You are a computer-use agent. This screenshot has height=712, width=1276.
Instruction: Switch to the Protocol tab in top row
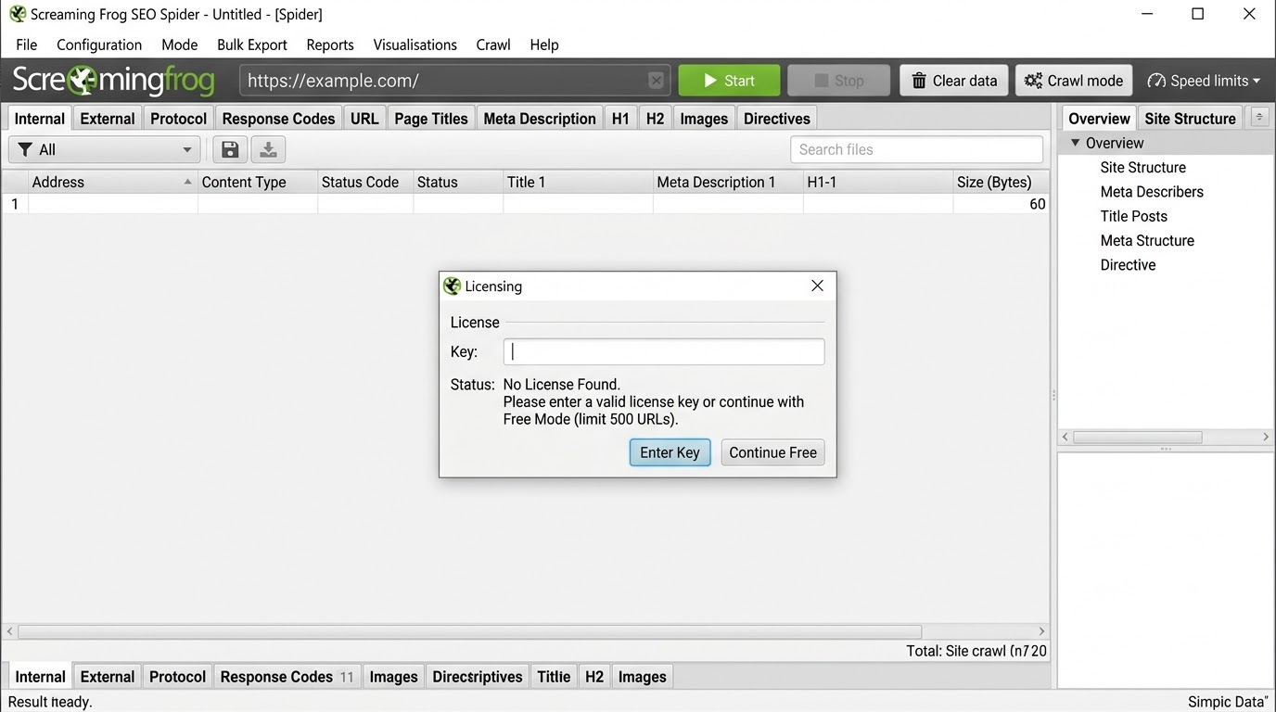[x=178, y=118]
